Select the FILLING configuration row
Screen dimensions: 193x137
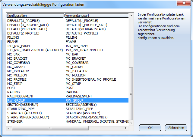point(68,37)
